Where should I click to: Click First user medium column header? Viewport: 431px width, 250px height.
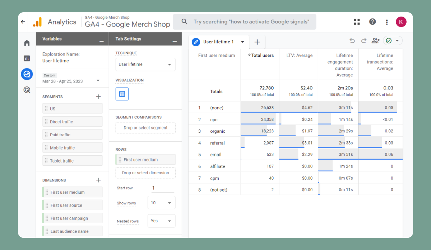pos(217,56)
